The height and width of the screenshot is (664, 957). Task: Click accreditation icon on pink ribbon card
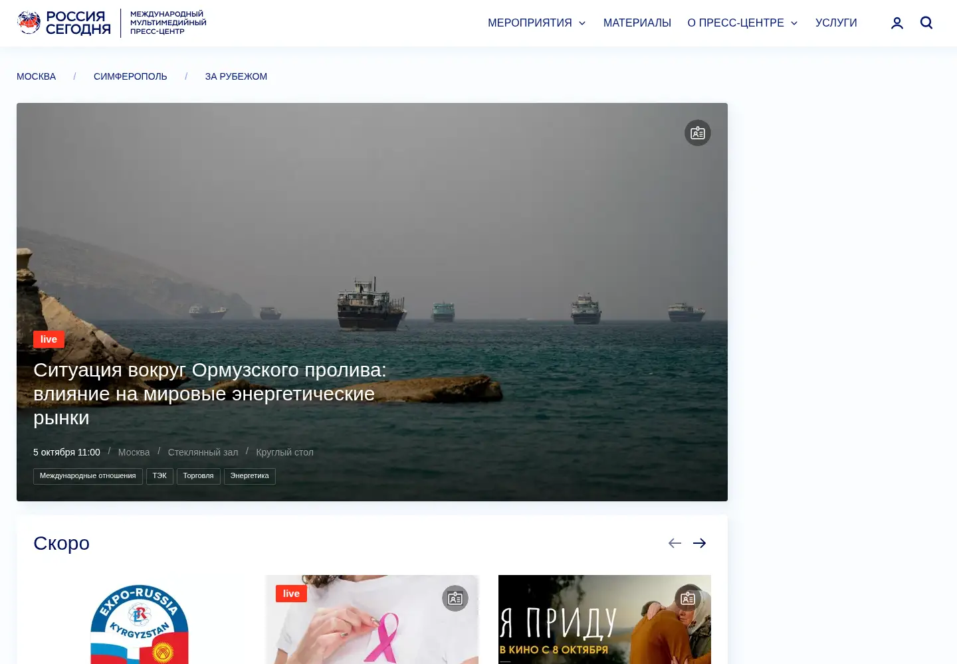pyautogui.click(x=455, y=598)
